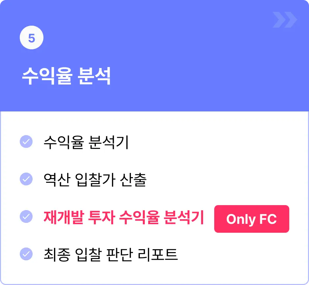
Task: Select the red 재개발 투자 수익율 분석기 text
Action: click(x=124, y=217)
